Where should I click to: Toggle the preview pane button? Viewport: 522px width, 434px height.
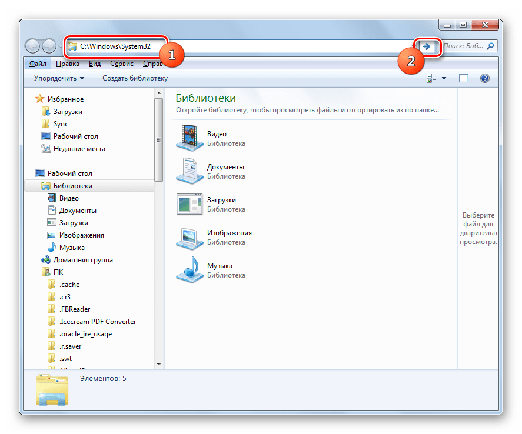tap(464, 78)
